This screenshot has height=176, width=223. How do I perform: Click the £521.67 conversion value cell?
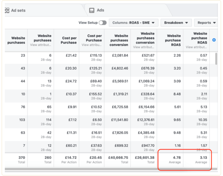tap(148, 55)
